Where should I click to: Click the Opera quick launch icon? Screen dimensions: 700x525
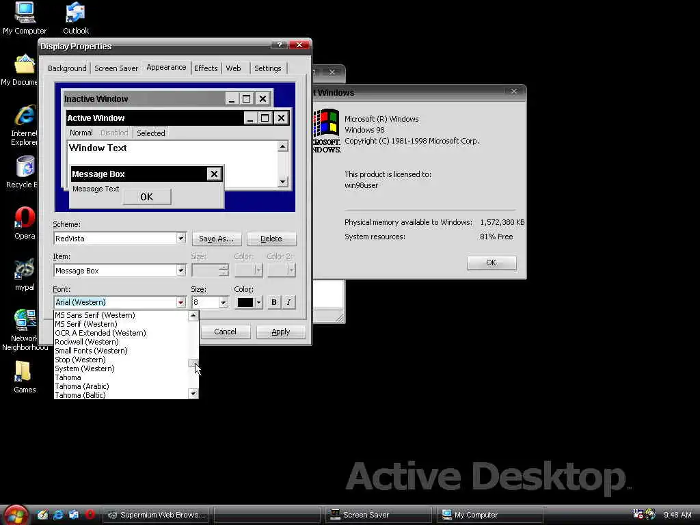90,515
